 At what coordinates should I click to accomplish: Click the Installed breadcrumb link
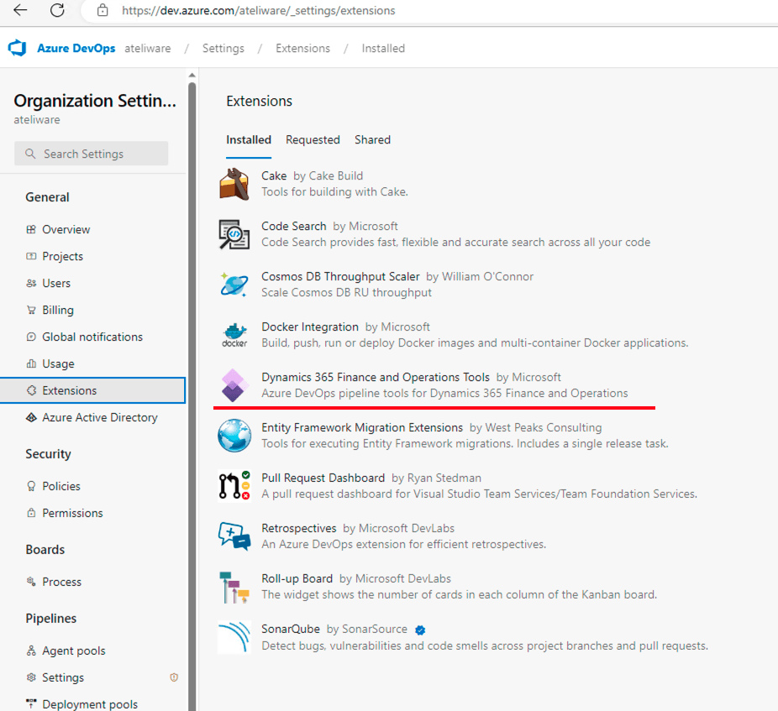[383, 48]
